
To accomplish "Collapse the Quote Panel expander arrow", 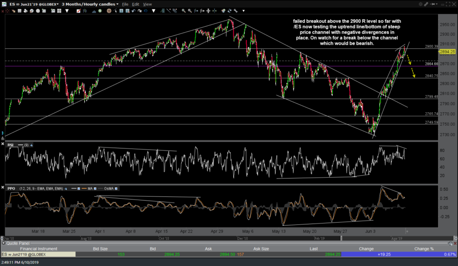I will click(3, 243).
